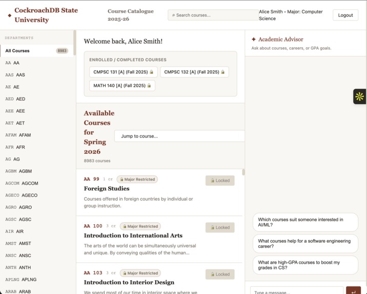Send the chat message with arrow button
367x294 pixels.
pyautogui.click(x=353, y=290)
